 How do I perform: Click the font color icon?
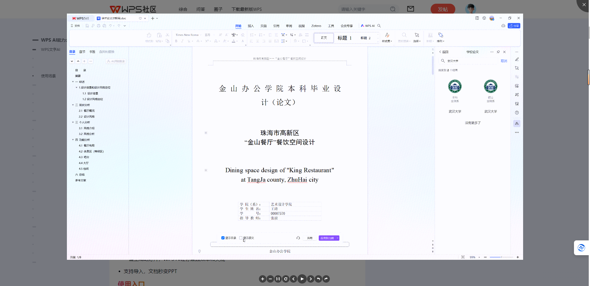pos(234,41)
